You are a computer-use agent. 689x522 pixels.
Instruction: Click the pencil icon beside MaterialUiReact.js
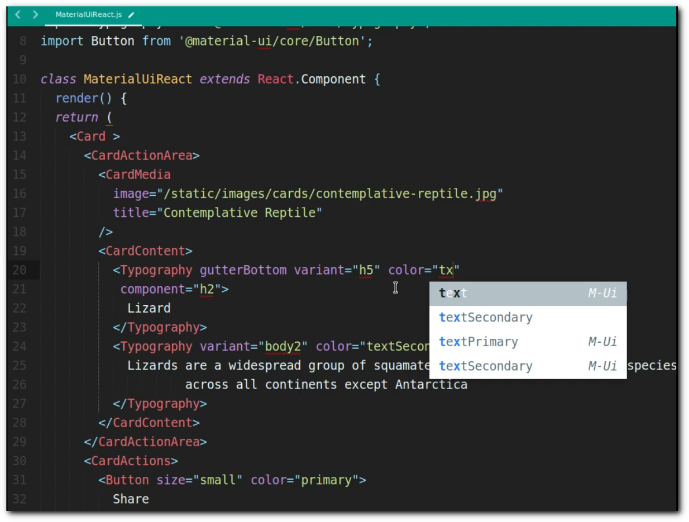click(131, 15)
